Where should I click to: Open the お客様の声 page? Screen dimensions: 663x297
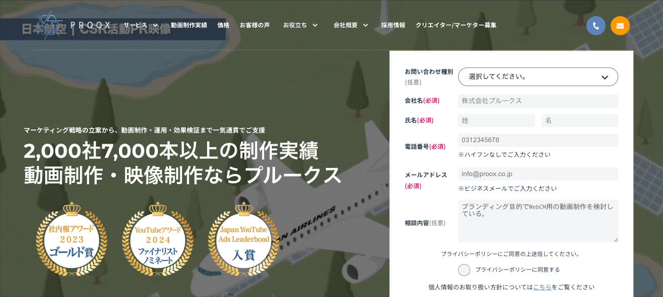point(255,25)
